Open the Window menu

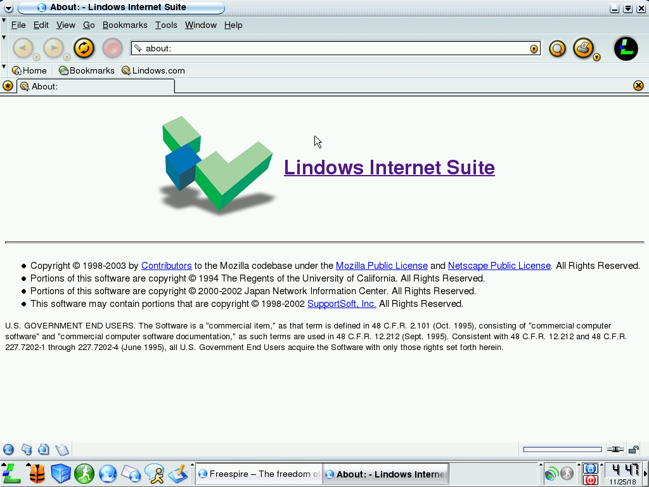[x=201, y=25]
